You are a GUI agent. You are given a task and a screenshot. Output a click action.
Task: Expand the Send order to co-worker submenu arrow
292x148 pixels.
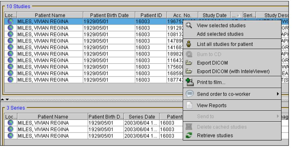tap(278, 94)
